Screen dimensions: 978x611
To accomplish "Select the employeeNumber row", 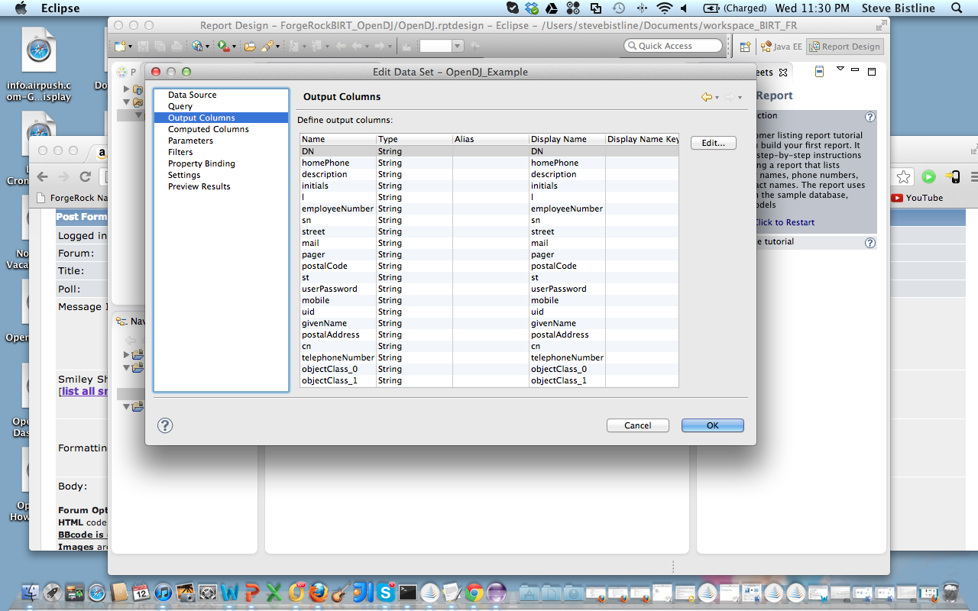I will [x=489, y=209].
